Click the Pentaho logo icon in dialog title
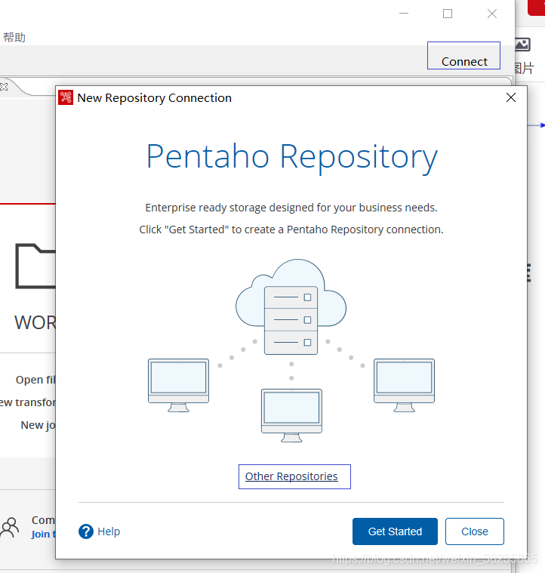Image resolution: width=545 pixels, height=573 pixels. coord(66,97)
